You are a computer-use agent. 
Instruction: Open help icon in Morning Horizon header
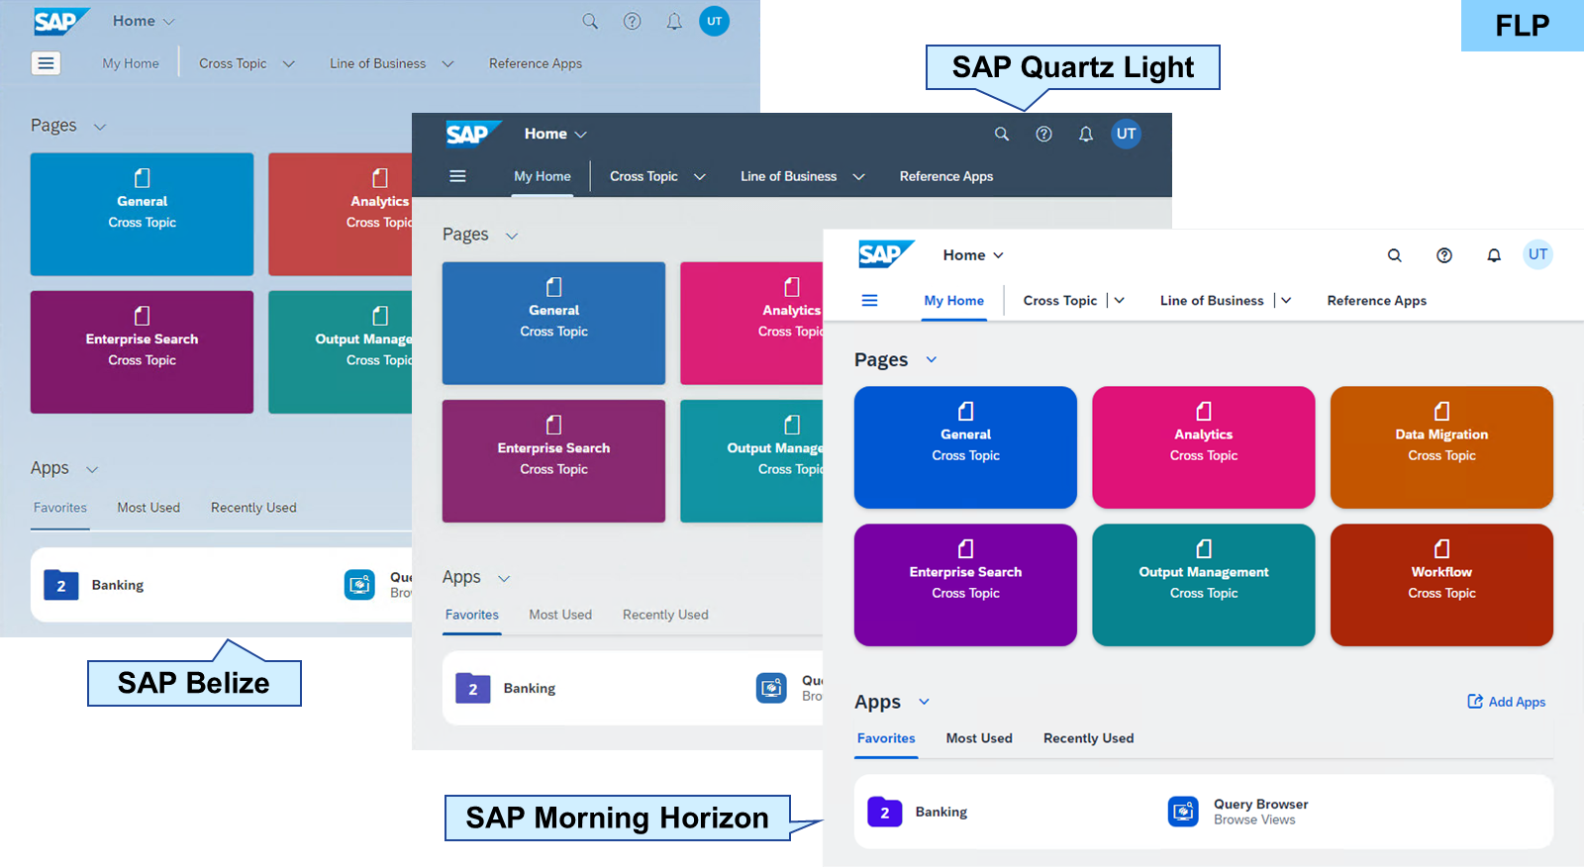coord(1444,255)
